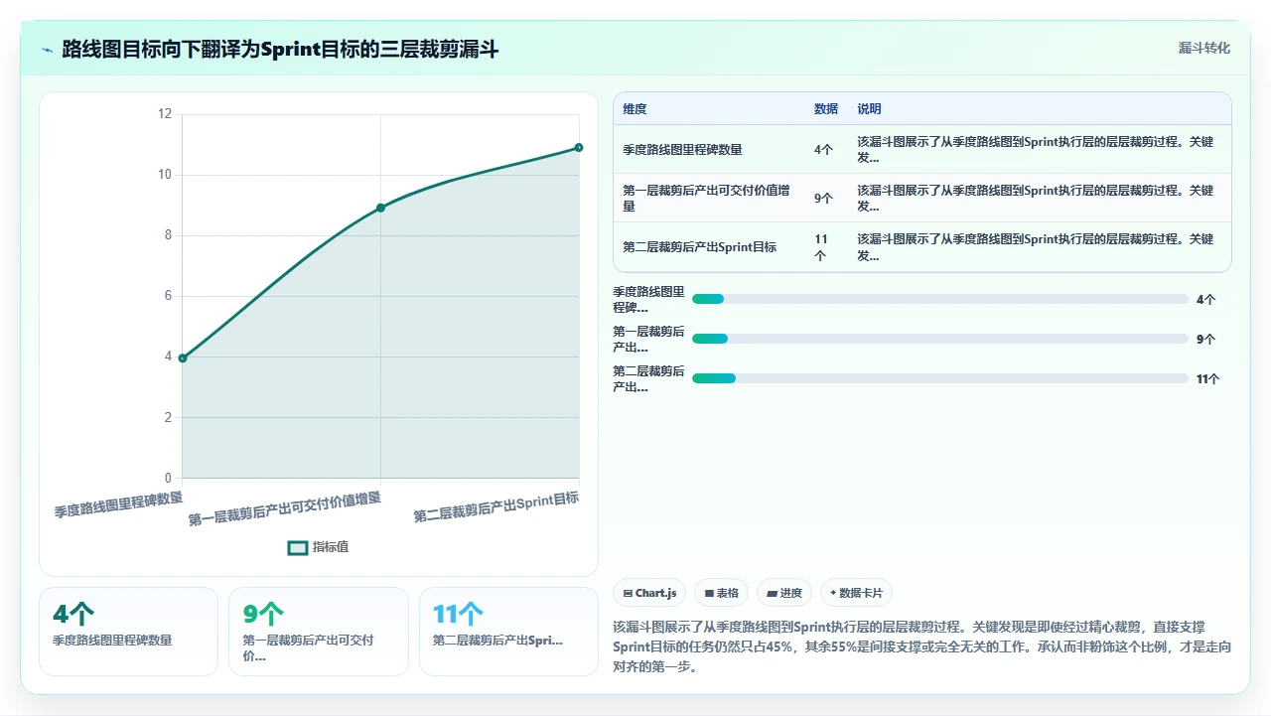Click the icon in the 进度 tag
This screenshot has height=716, width=1271.
772,593
